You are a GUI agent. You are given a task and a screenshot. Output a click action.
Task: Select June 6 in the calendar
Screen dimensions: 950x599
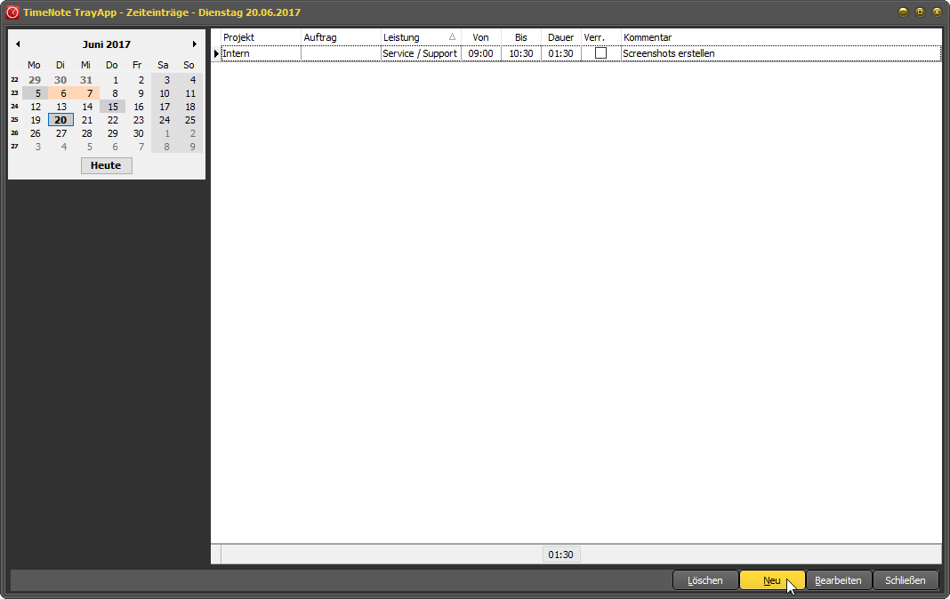(x=62, y=93)
